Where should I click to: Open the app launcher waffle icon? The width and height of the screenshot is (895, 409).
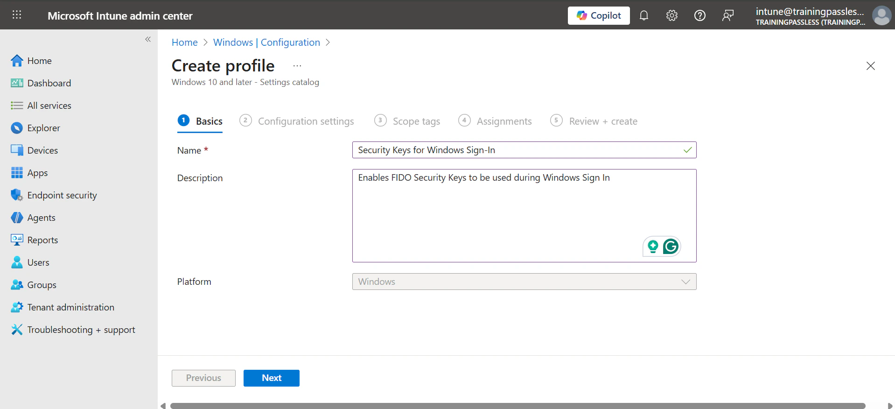coord(17,15)
